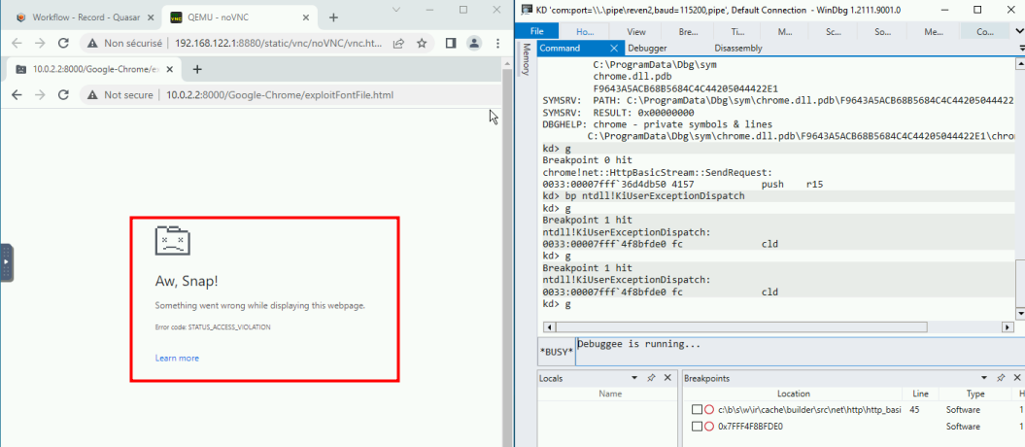
Task: Reload the QEMU noVNC page
Action: coord(63,43)
